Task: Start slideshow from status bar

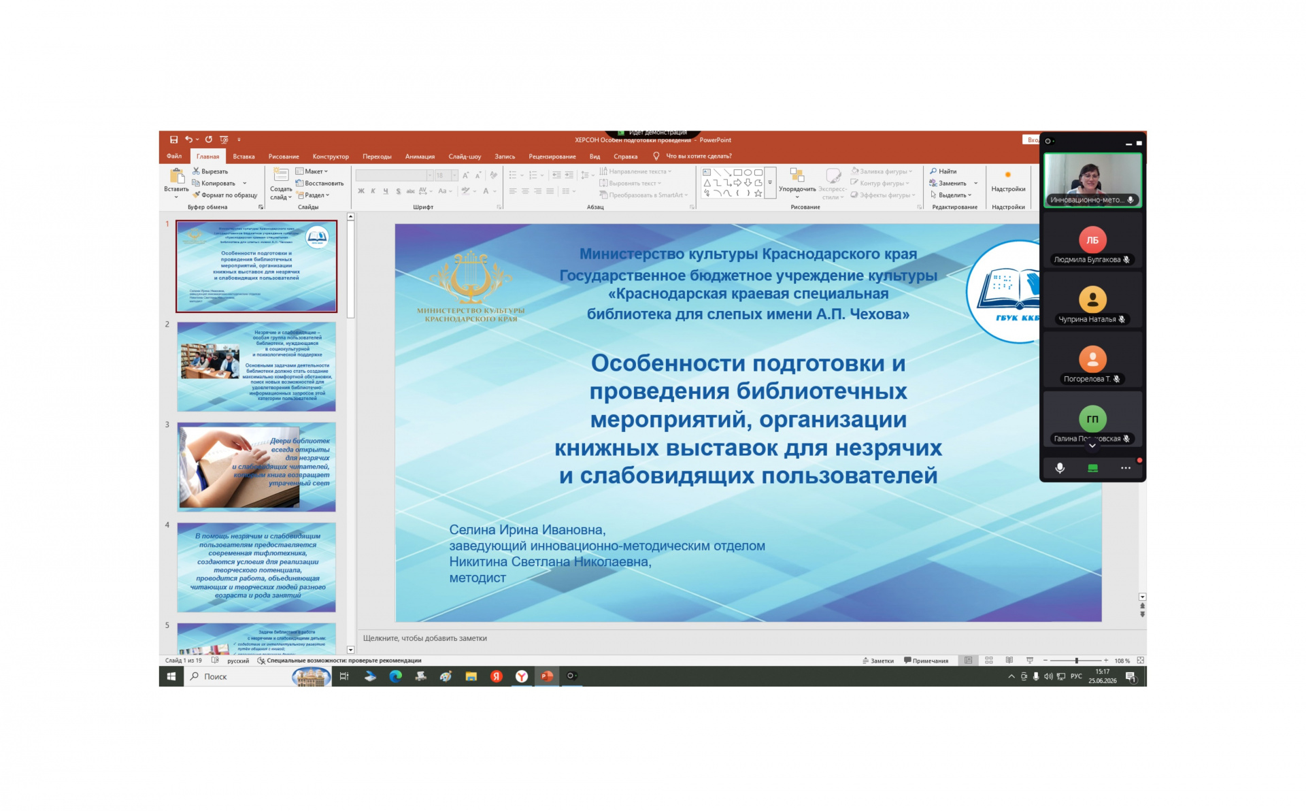Action: [1030, 661]
